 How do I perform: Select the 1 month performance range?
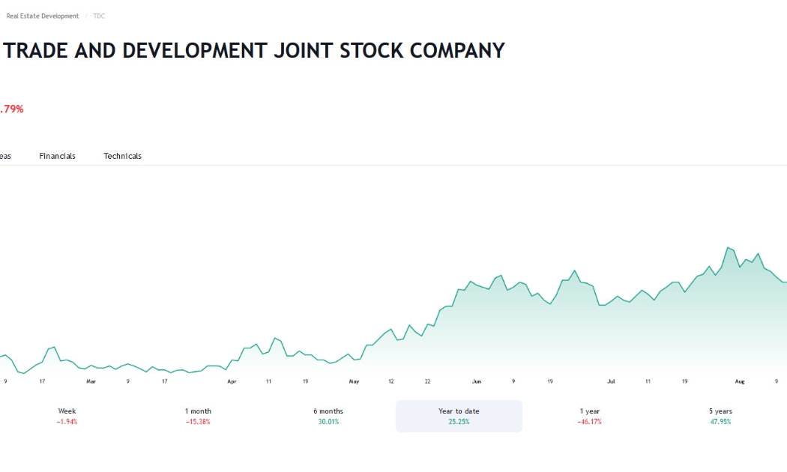coord(198,416)
